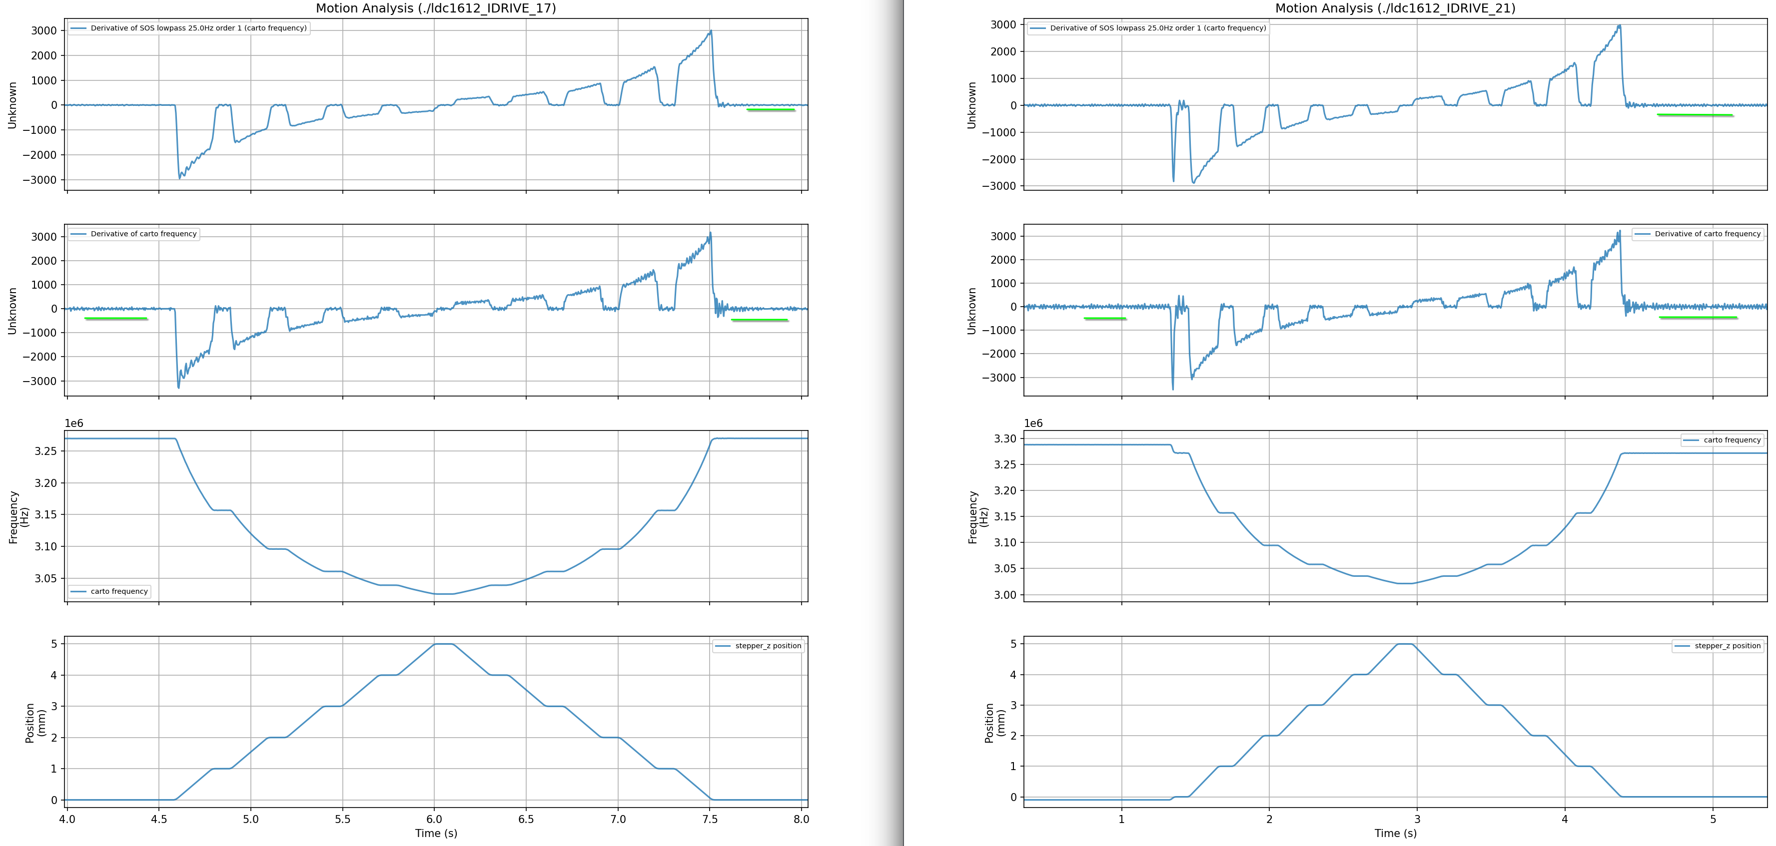The height and width of the screenshot is (846, 1776).
Task: Click the SOS lowpass legend in top-left plot
Action: tap(189, 28)
